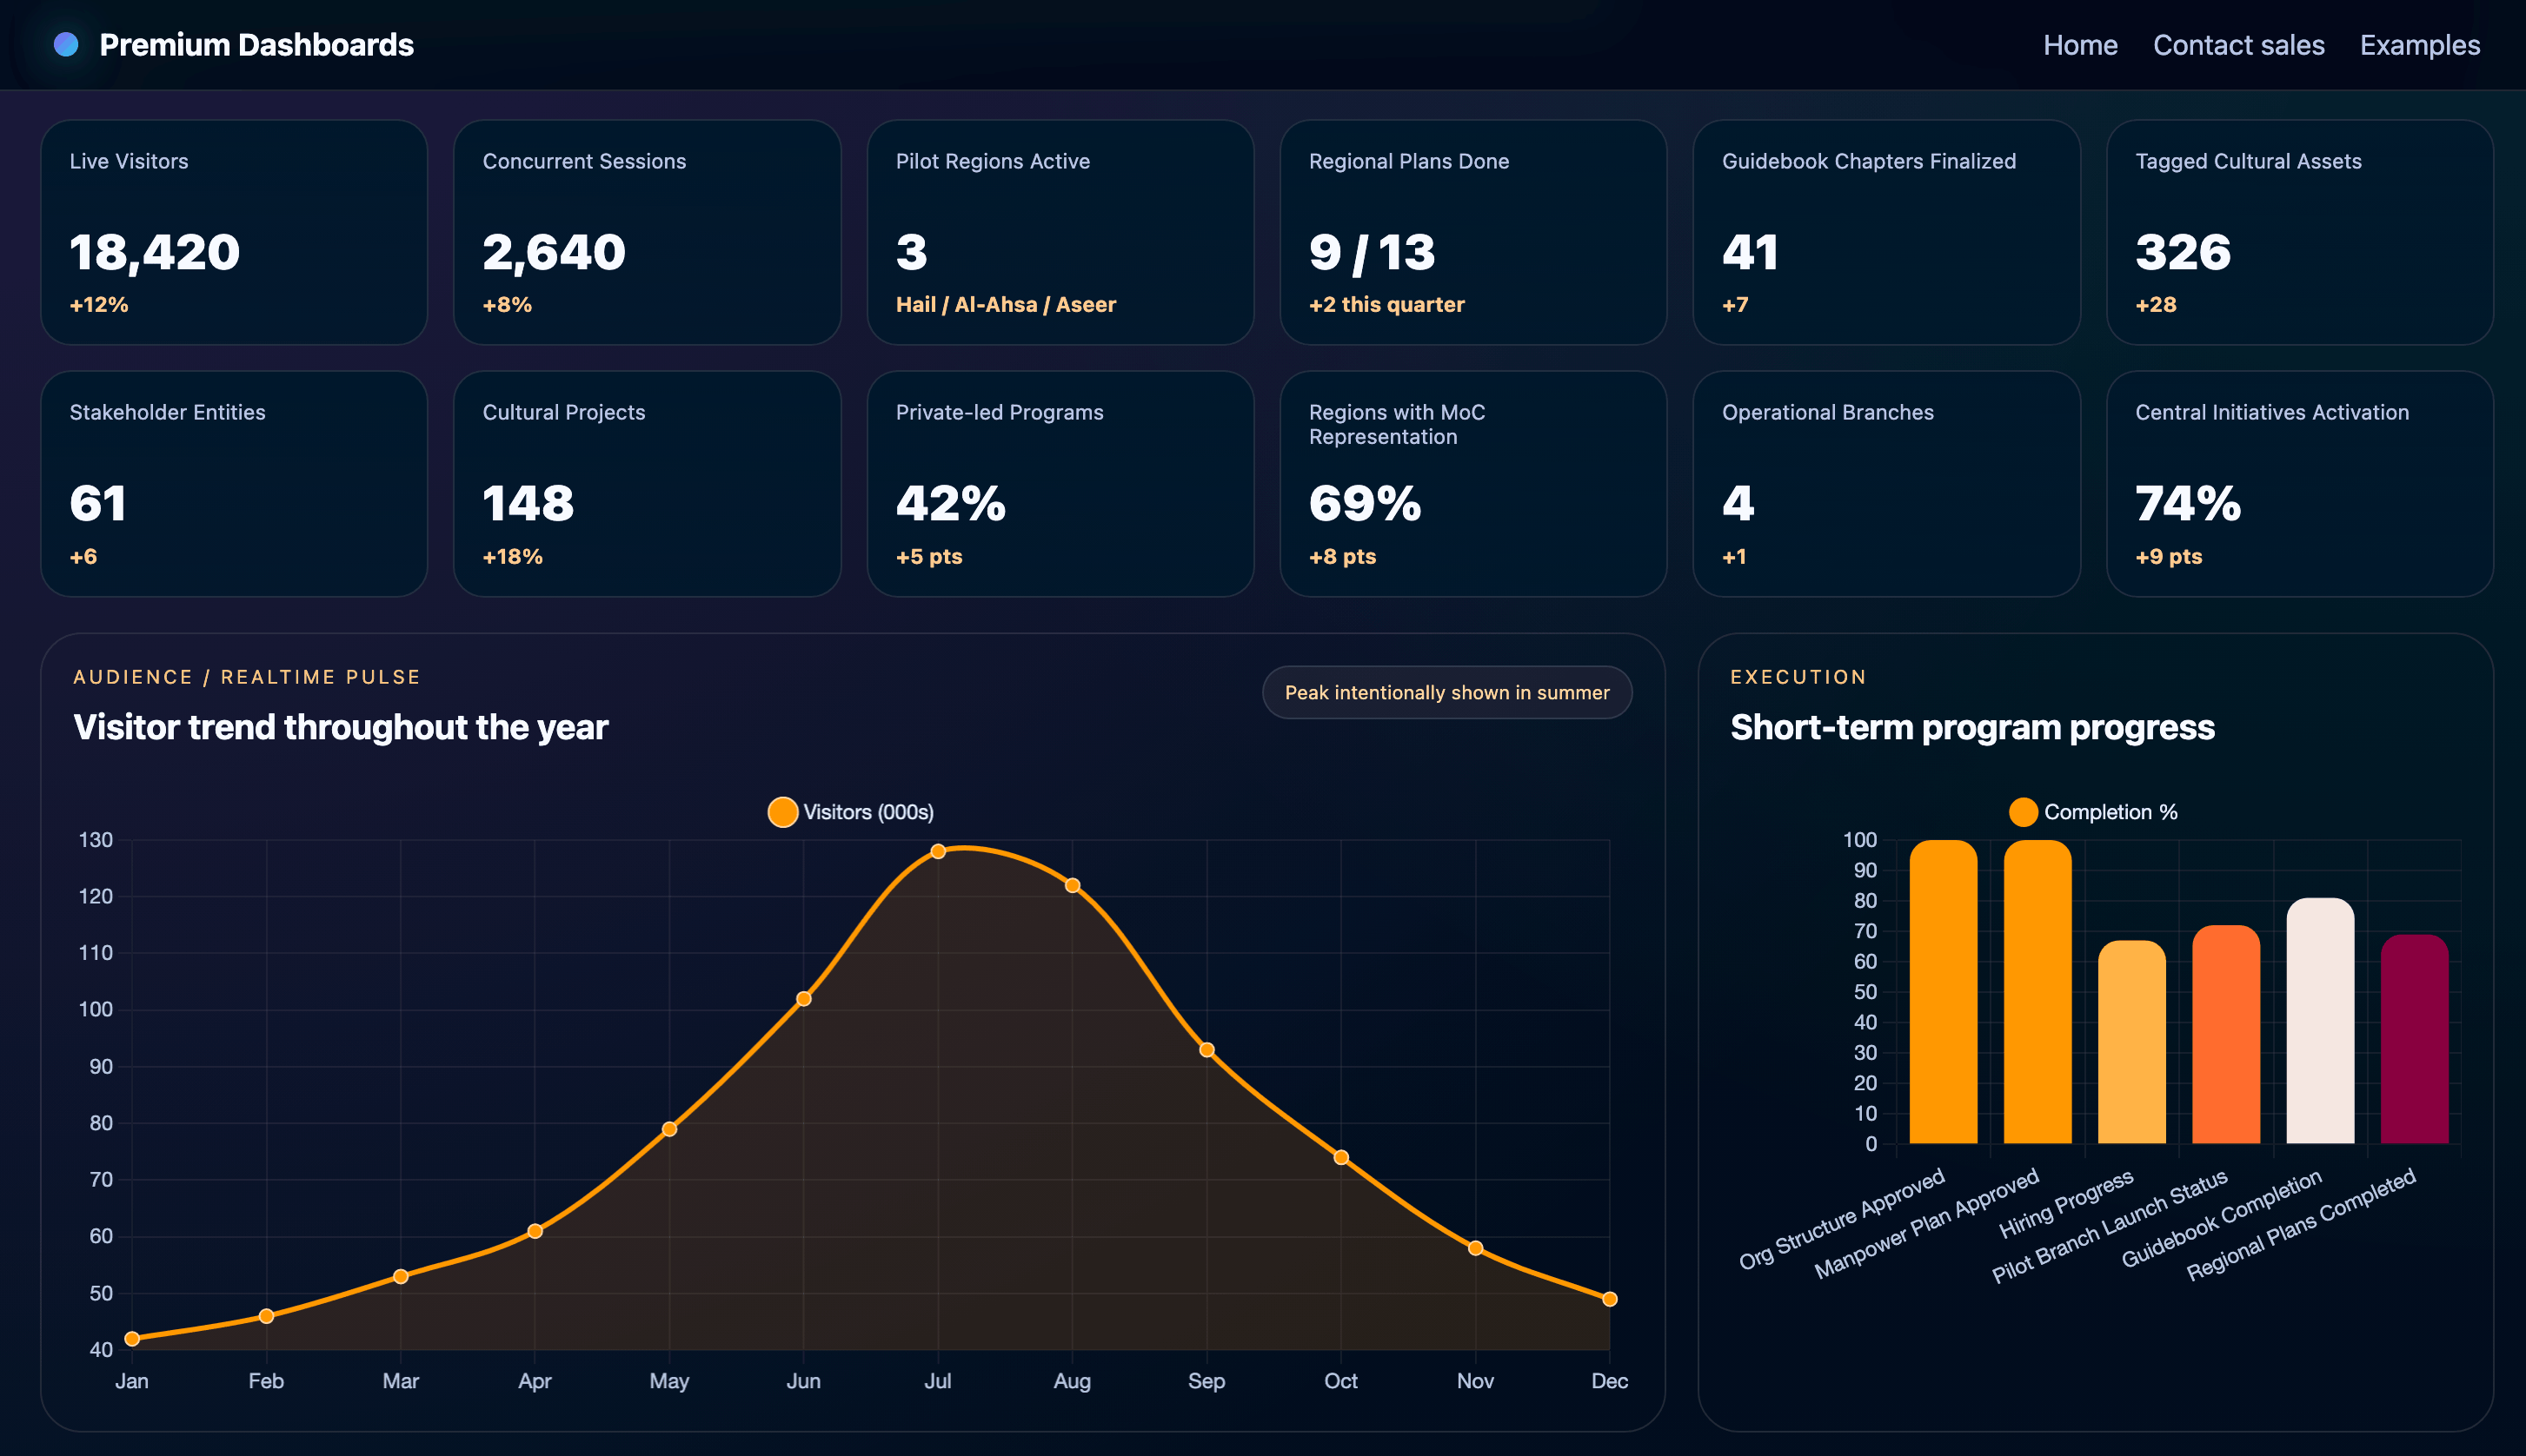
Task: Click the 'AUDIENCE / REALTIME PULSE' caption
Action: coord(247,677)
